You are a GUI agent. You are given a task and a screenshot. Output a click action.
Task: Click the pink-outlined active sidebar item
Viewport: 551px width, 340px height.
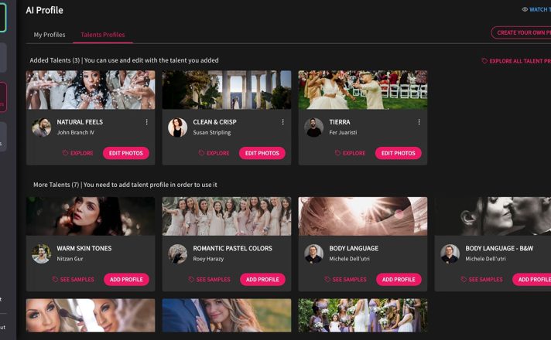(3, 97)
